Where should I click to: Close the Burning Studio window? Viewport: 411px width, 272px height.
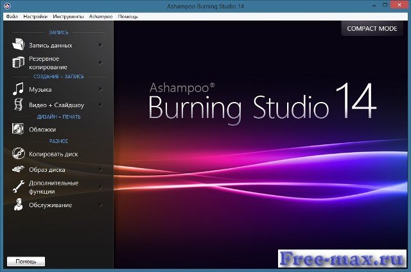click(x=399, y=4)
